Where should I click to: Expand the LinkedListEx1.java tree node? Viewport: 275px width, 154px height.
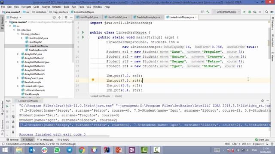click(18, 86)
